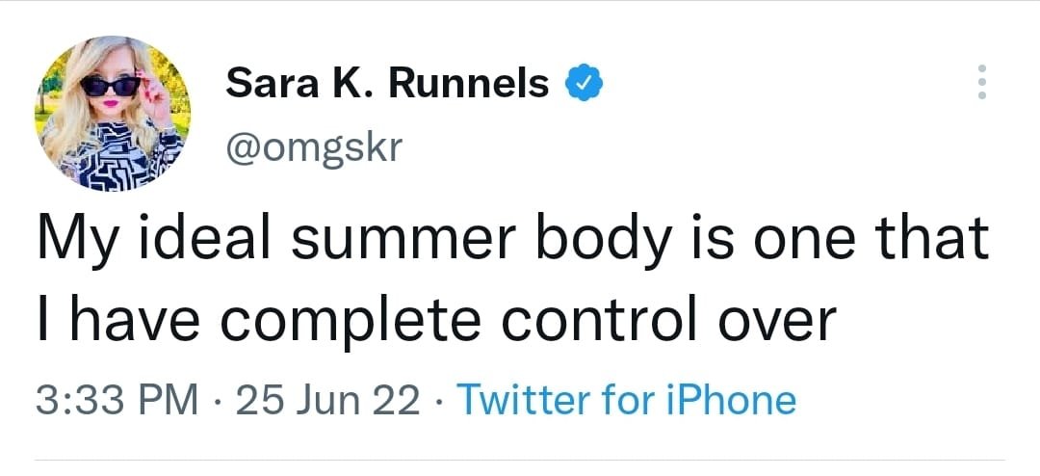Click the Twitter for iPhone source link
This screenshot has height=476, width=1040.
point(627,400)
